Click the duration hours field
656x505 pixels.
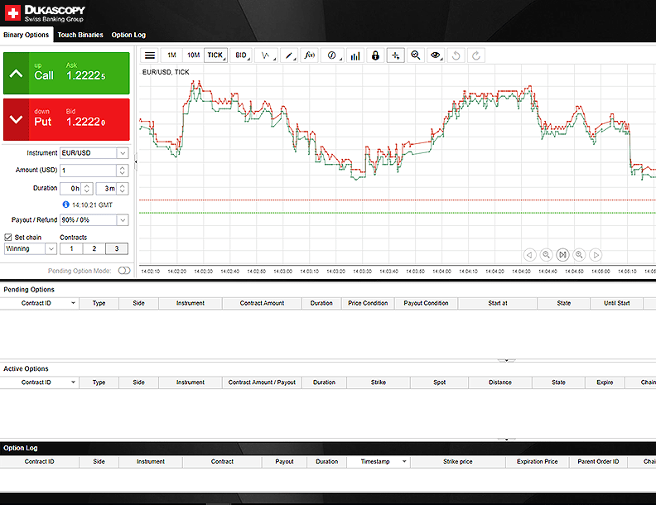click(x=70, y=189)
